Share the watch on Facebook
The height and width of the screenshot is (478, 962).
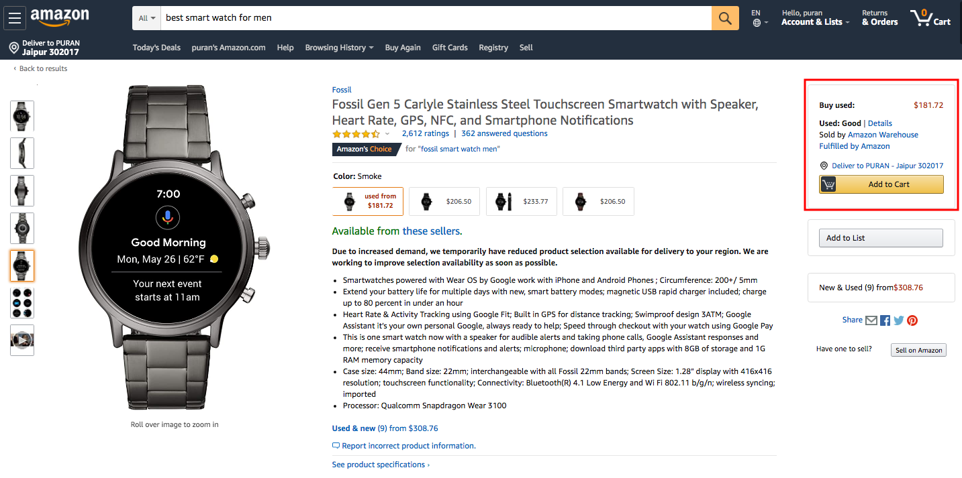pos(885,320)
